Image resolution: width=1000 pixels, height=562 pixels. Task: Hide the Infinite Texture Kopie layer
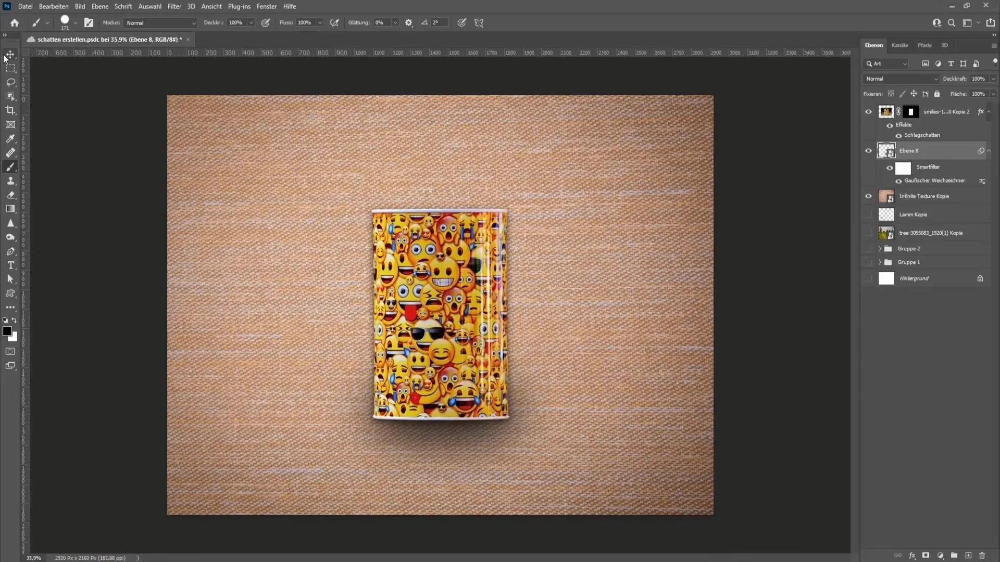tap(868, 196)
